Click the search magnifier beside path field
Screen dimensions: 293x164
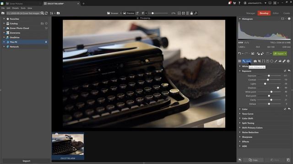[42, 13]
